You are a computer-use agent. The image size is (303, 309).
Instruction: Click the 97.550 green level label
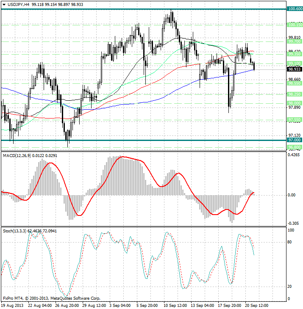pyautogui.click(x=295, y=120)
